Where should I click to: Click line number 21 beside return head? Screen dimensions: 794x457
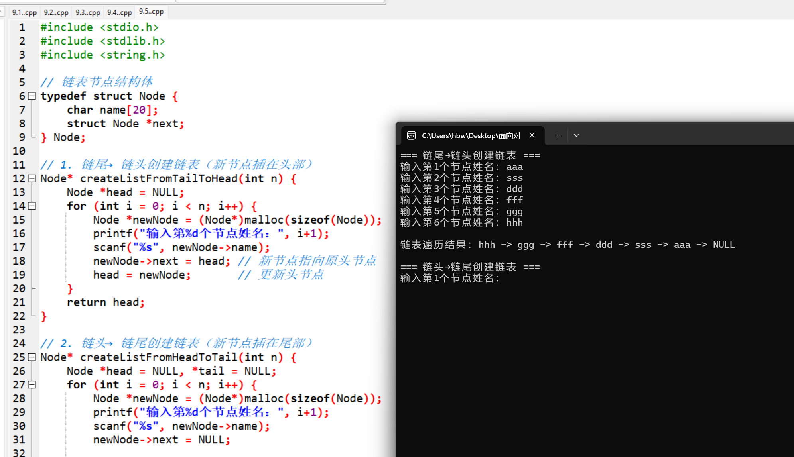(x=19, y=302)
